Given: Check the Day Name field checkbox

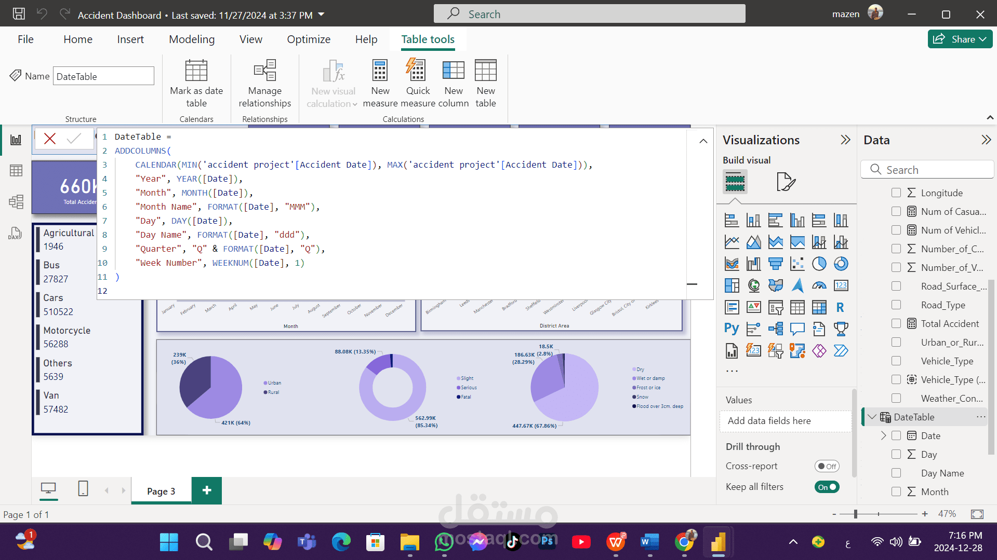Looking at the screenshot, I should tap(896, 473).
